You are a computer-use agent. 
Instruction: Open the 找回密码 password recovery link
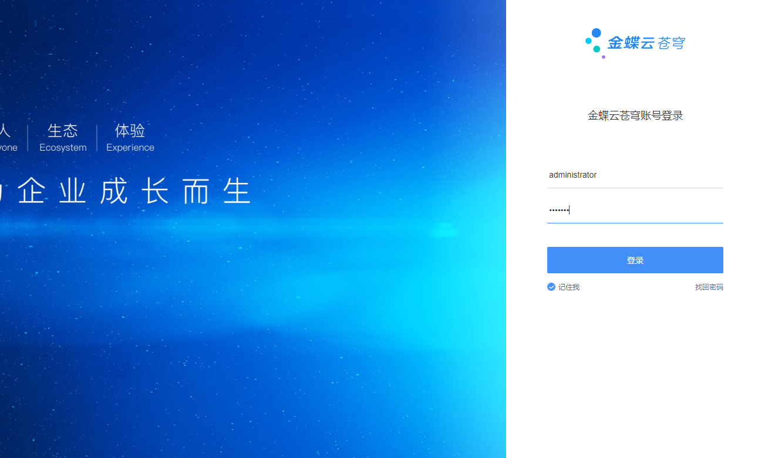[709, 287]
